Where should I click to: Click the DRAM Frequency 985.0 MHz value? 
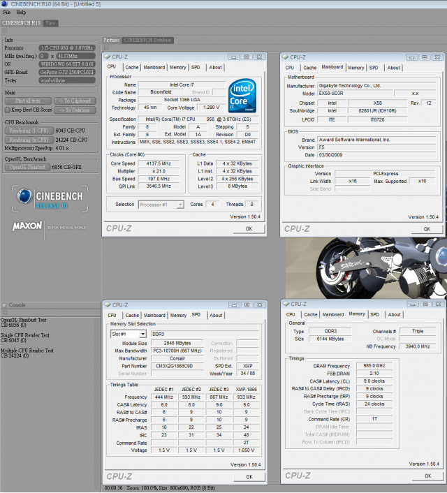tap(374, 366)
